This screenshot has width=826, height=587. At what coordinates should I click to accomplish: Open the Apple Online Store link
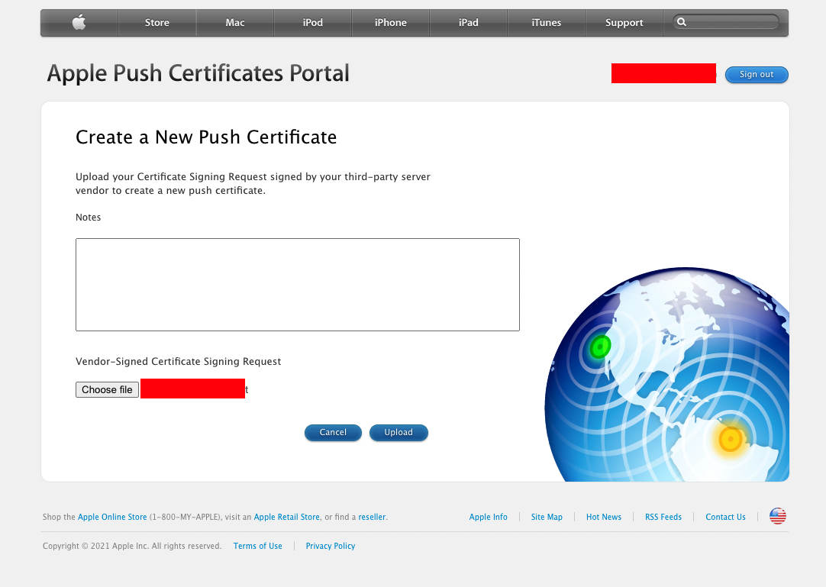coord(112,518)
